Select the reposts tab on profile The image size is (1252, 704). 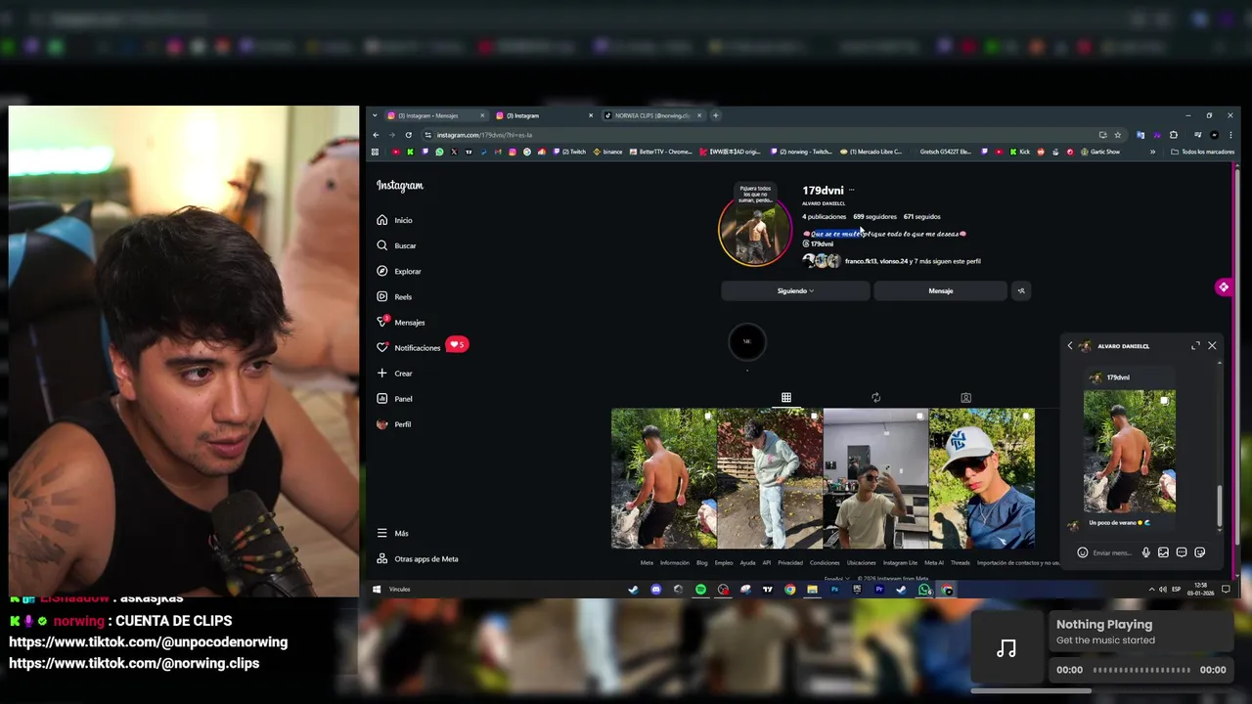[875, 398]
